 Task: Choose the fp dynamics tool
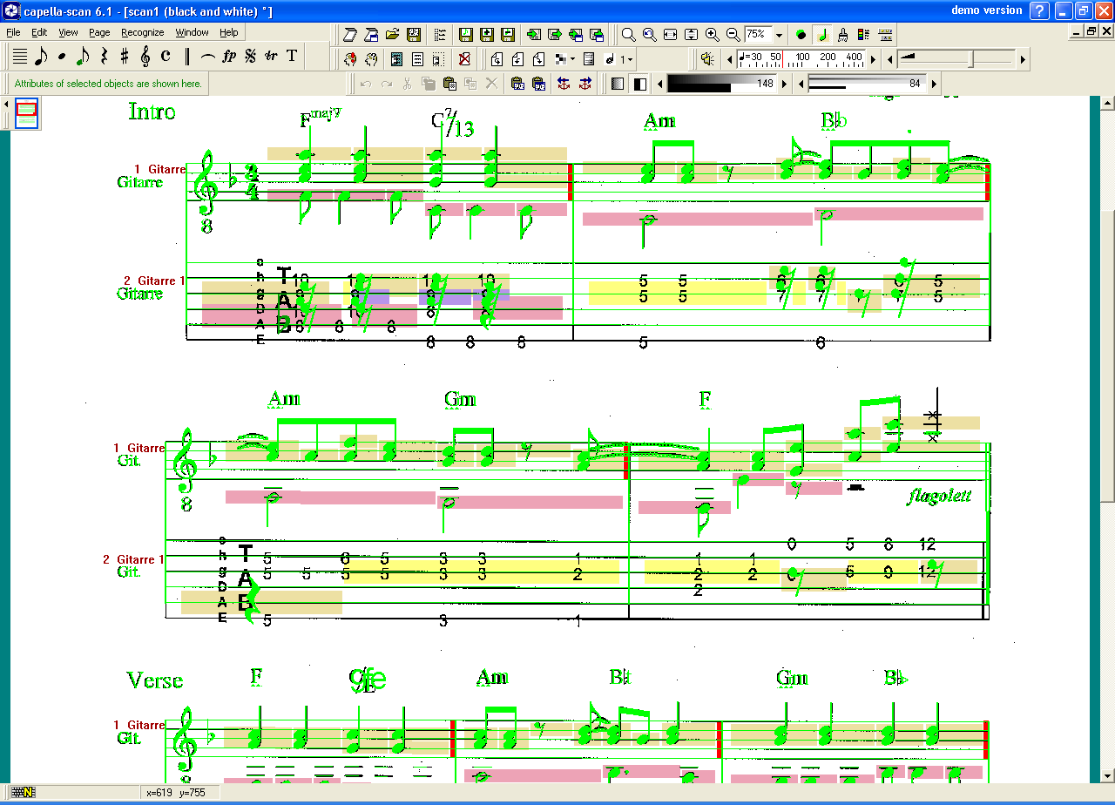point(229,57)
